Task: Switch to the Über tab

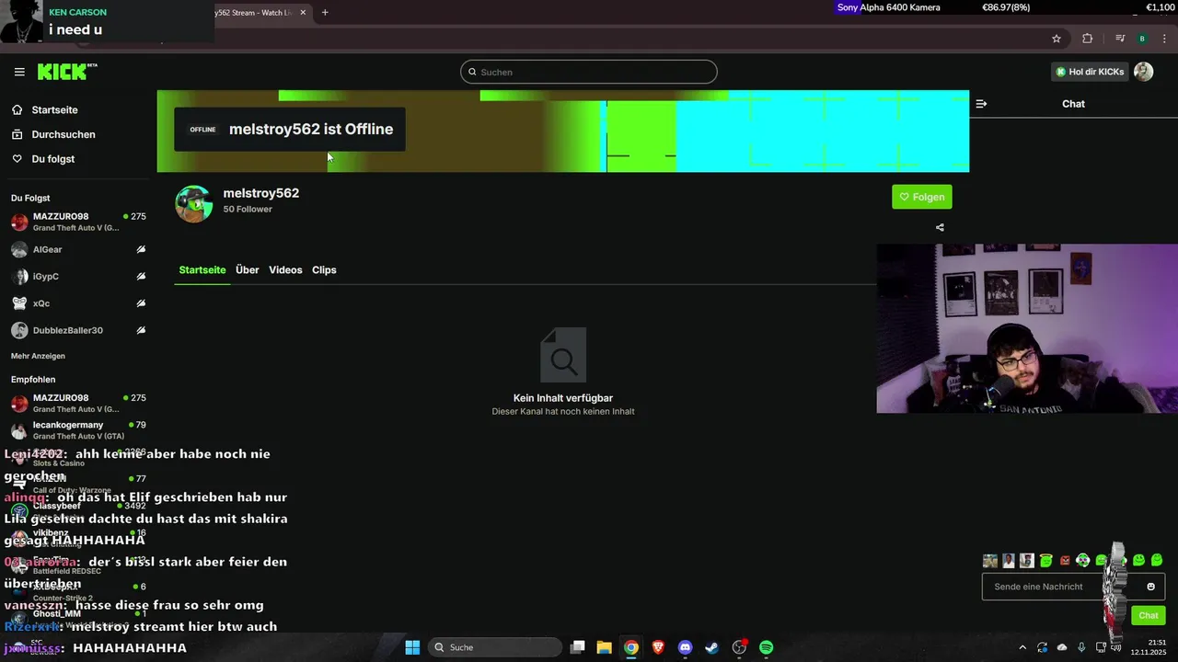Action: 247,270
